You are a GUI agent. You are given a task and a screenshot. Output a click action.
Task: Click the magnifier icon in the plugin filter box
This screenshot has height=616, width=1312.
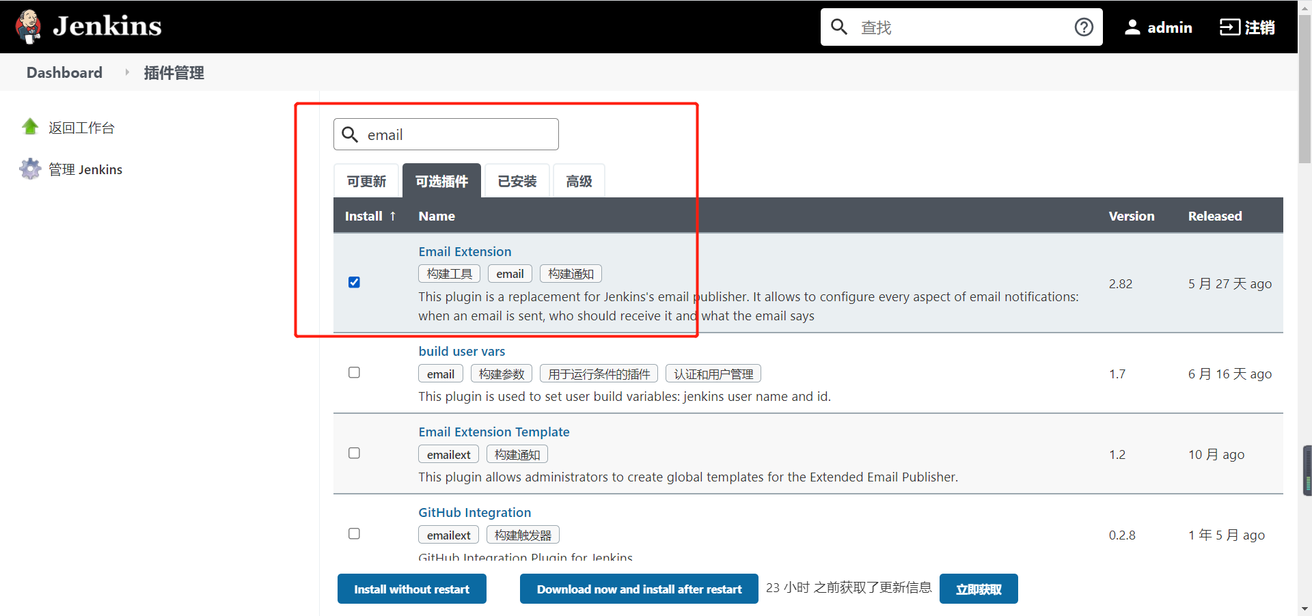(351, 135)
